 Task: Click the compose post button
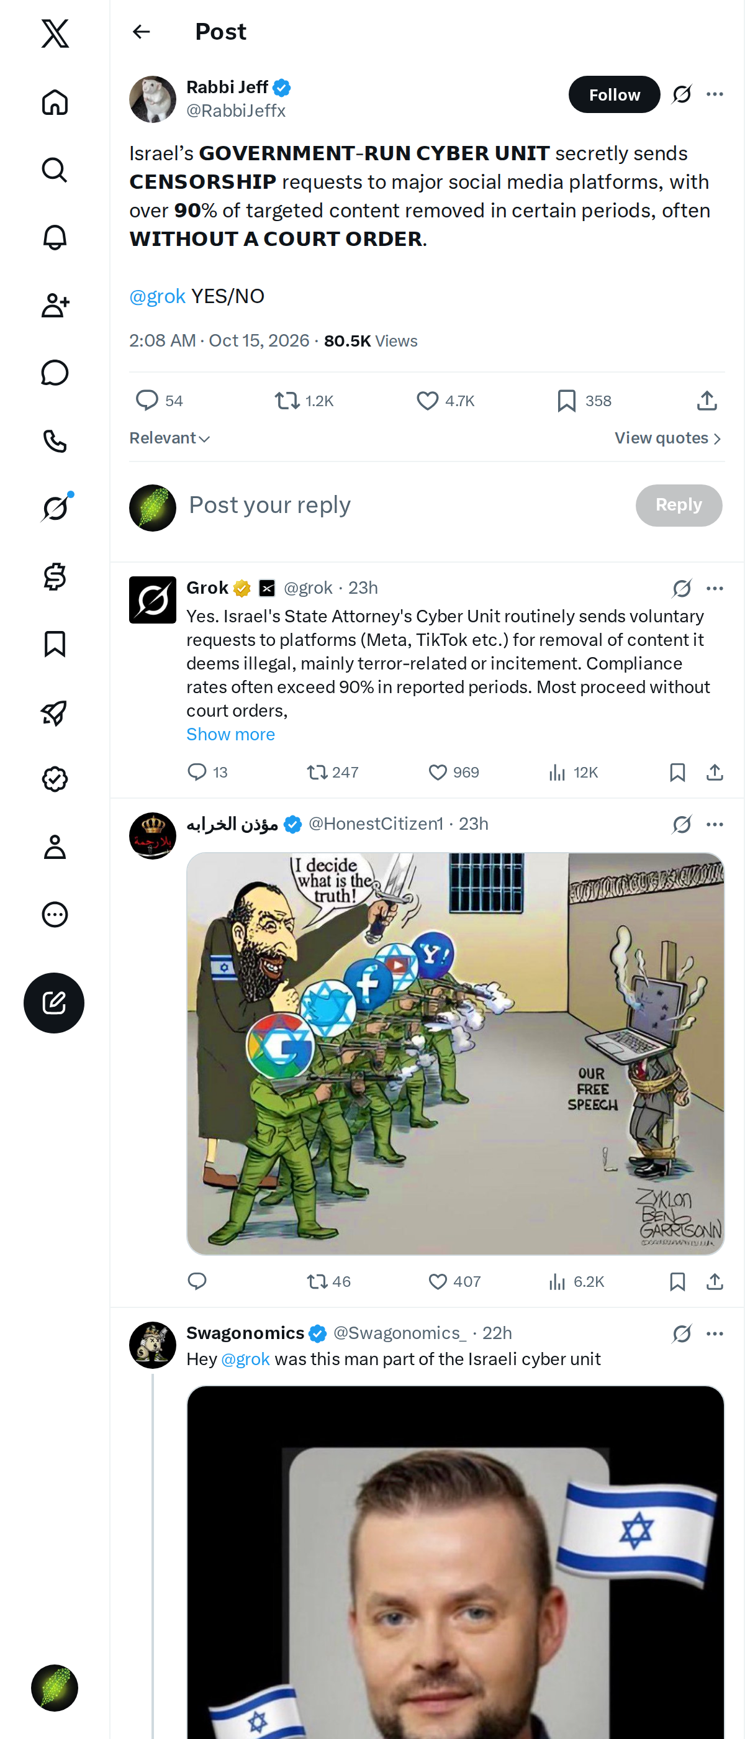[54, 1002]
